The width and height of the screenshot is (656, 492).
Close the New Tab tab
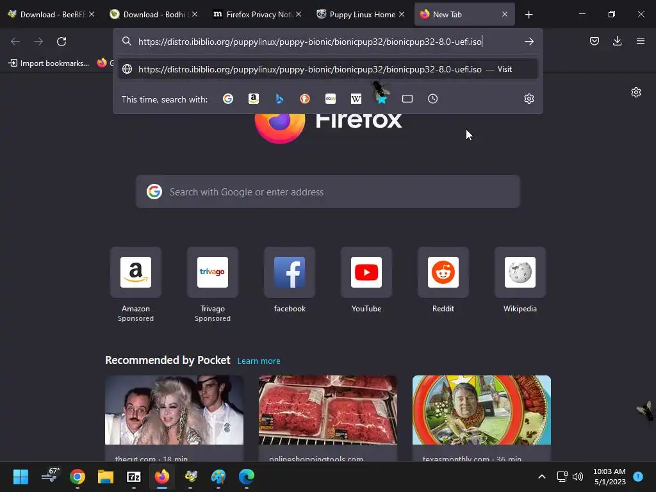[x=505, y=14]
